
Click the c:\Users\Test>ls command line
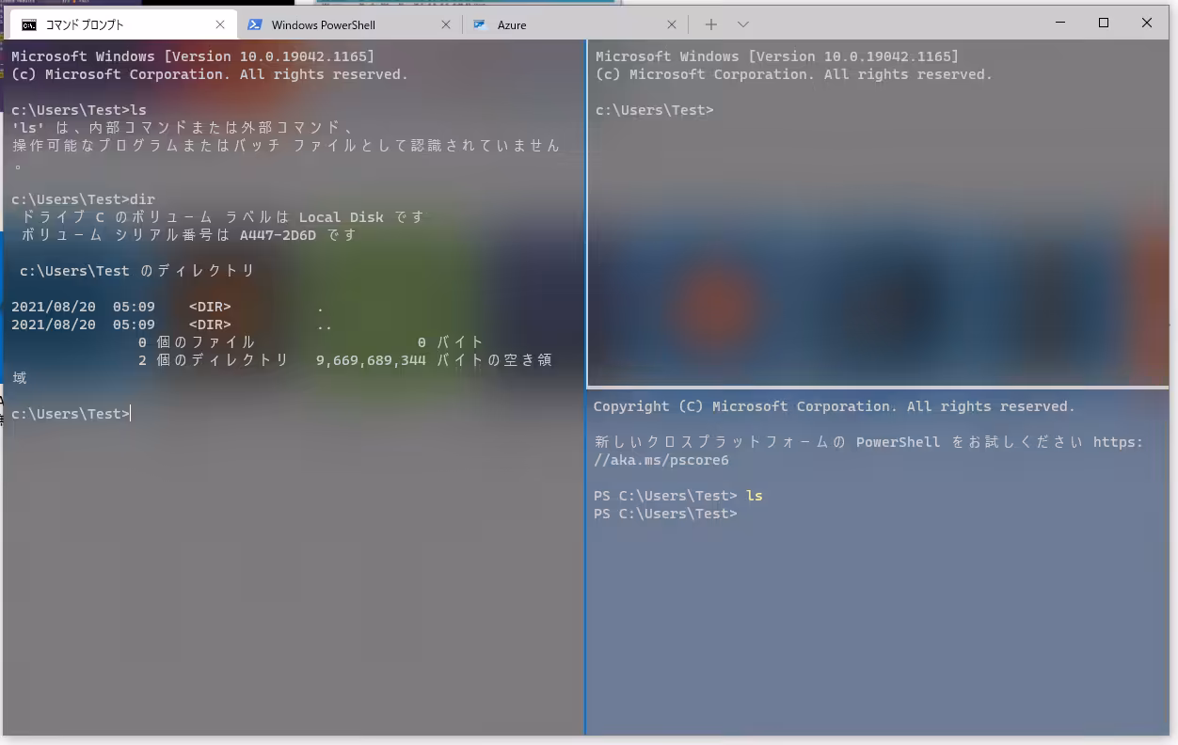pos(79,110)
